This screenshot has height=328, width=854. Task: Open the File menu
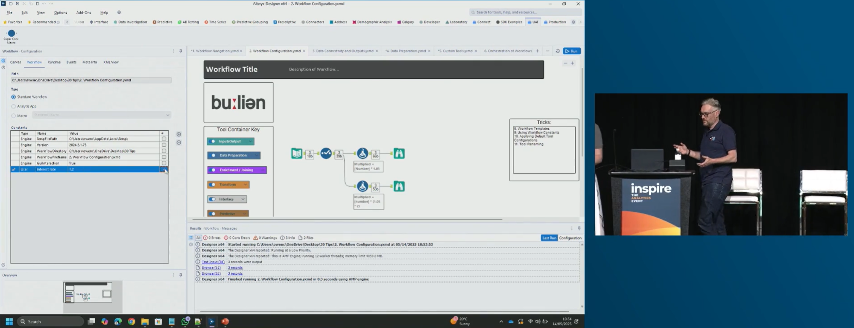click(9, 12)
